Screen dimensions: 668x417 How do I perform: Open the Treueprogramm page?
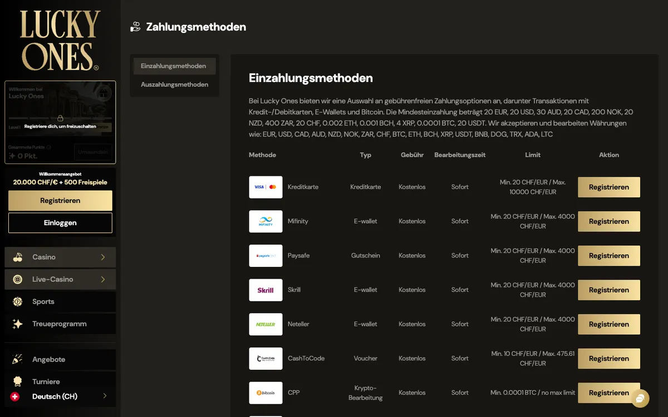point(60,324)
